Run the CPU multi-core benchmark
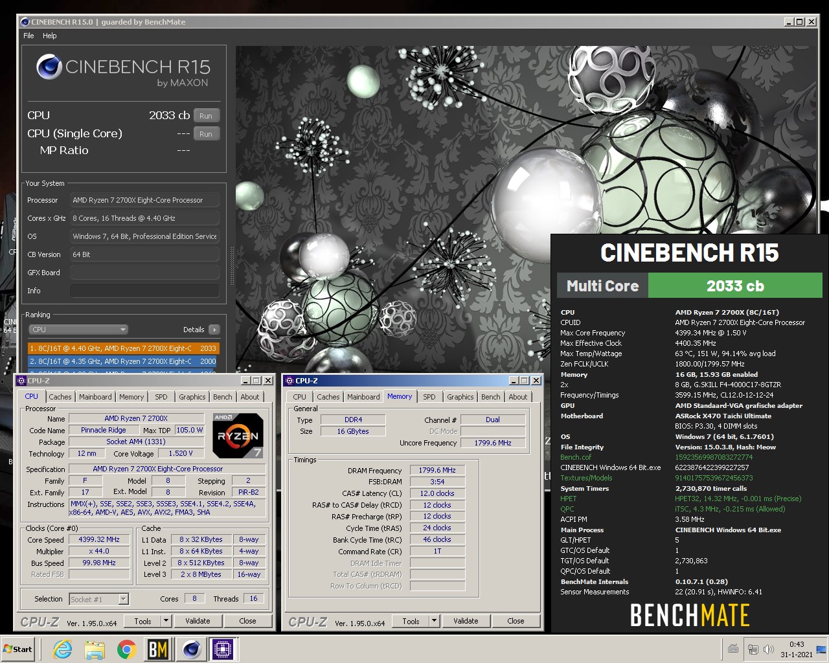The image size is (829, 663). (x=205, y=116)
